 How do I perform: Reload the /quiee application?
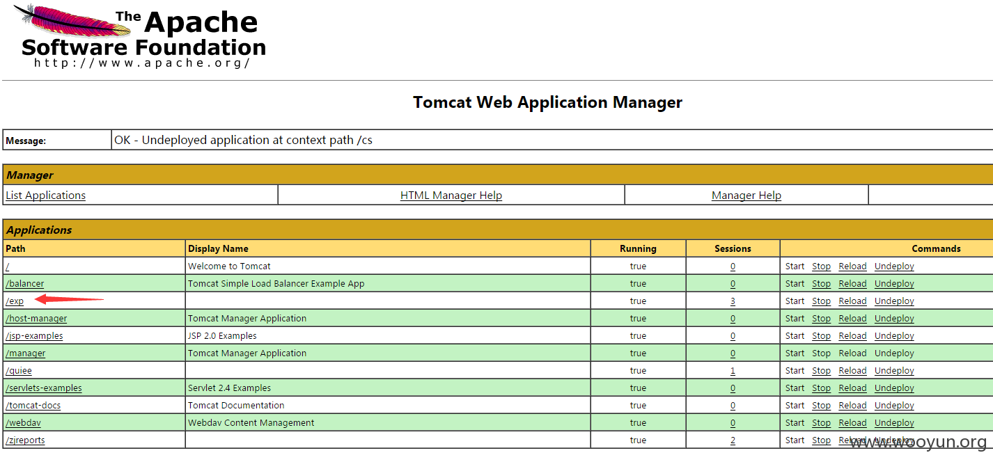[x=852, y=371]
